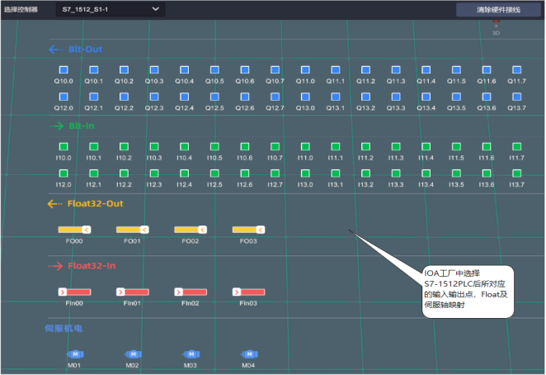The height and width of the screenshot is (375, 546).
Task: Select the FO03 yellow output bar
Action: 248,230
